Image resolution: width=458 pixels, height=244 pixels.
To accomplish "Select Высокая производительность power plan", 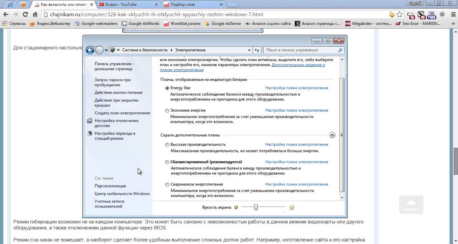I will click(x=167, y=145).
